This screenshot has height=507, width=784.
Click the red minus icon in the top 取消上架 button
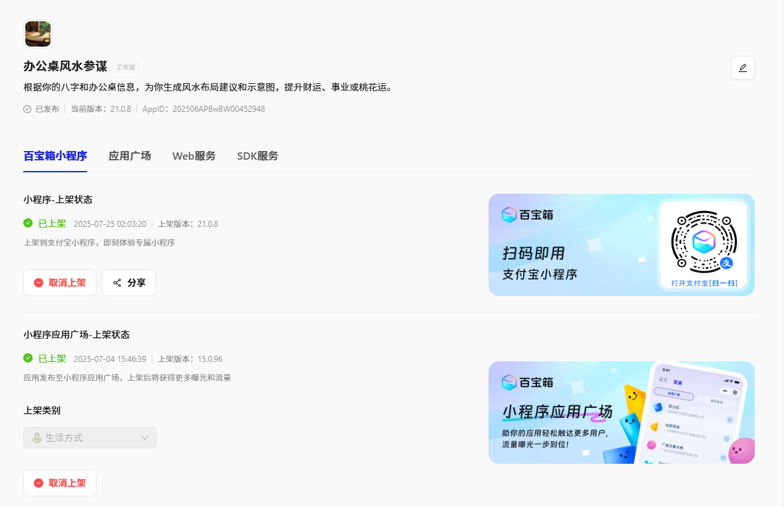tap(40, 282)
